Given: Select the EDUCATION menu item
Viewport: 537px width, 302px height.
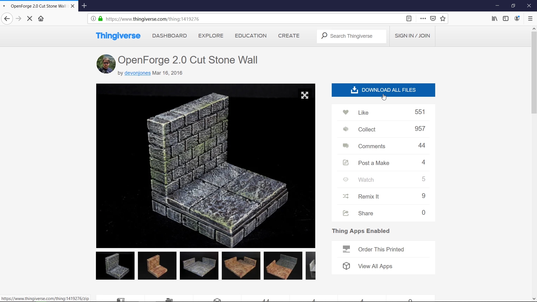Looking at the screenshot, I should point(250,36).
